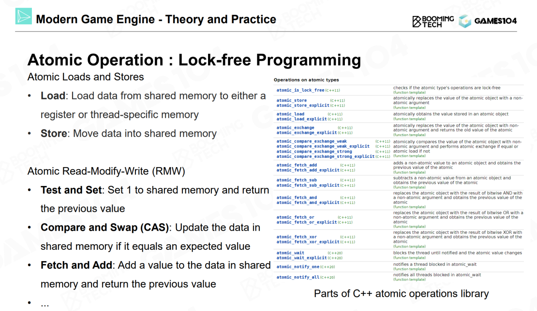The image size is (537, 311).
Task: Click the GAMES104 cube logo
Action: [x=465, y=21]
